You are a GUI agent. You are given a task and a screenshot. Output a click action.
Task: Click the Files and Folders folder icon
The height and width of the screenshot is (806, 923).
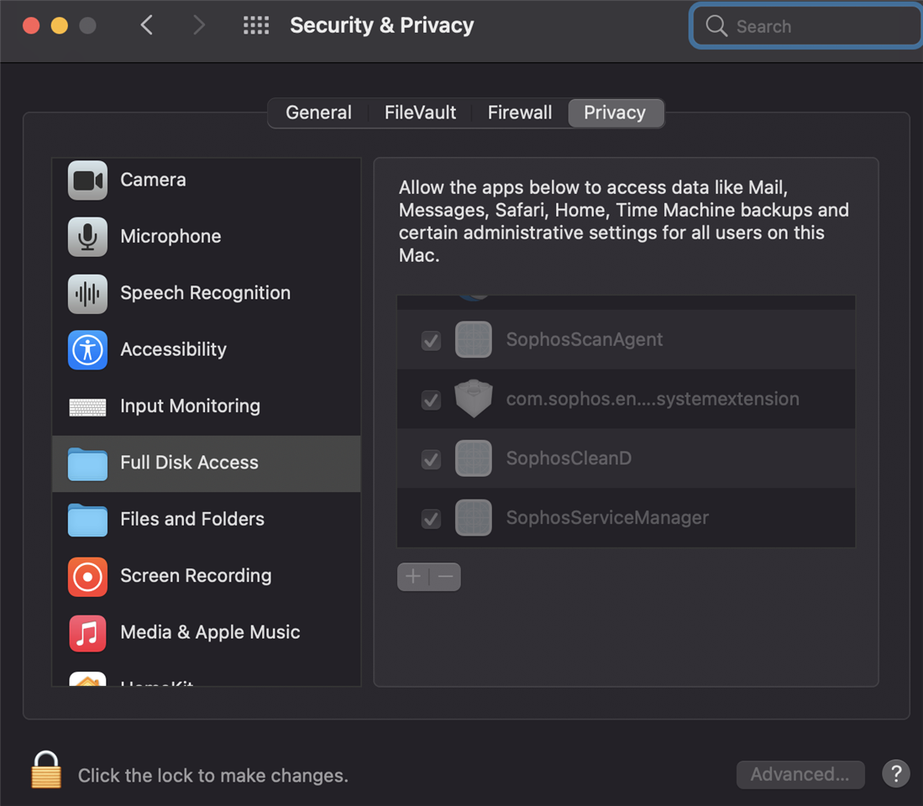pyautogui.click(x=87, y=520)
